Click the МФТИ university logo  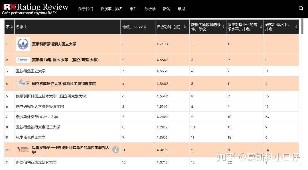coord(23,60)
